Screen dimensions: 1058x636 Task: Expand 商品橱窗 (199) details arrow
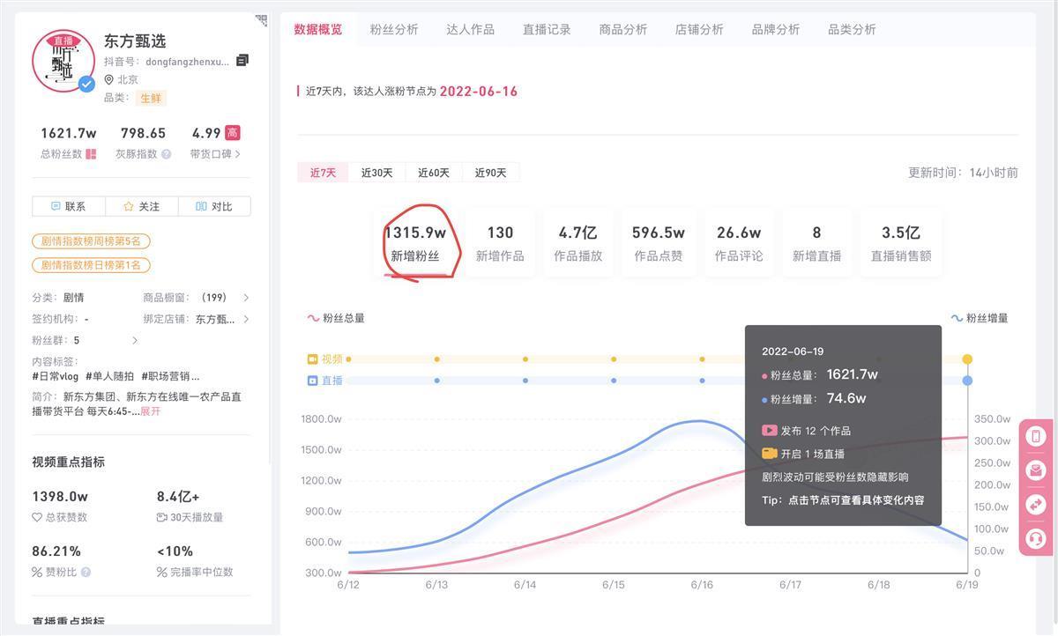[246, 298]
